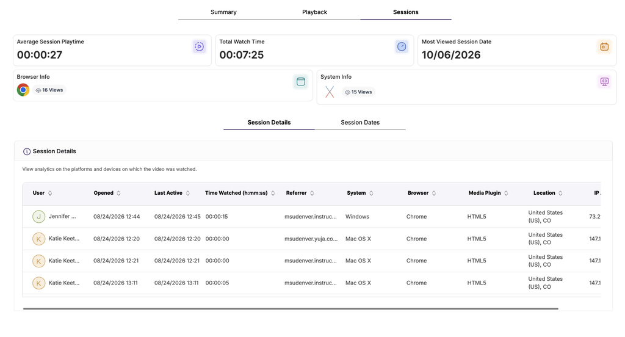Click the Session Details info icon
Screen dimensions: 625x337
click(x=27, y=151)
